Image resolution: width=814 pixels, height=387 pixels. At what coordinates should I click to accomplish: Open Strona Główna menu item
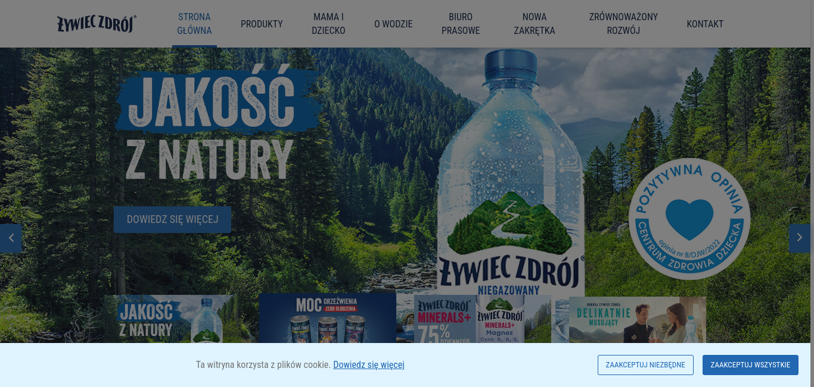click(194, 24)
